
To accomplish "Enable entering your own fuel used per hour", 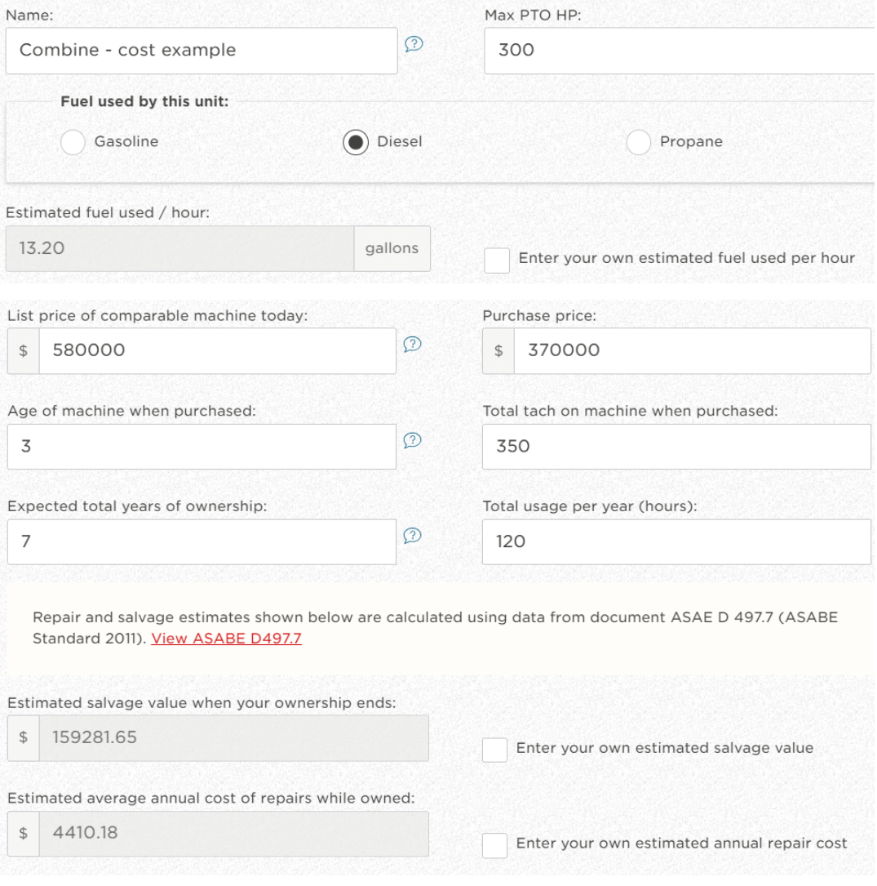I will [497, 260].
